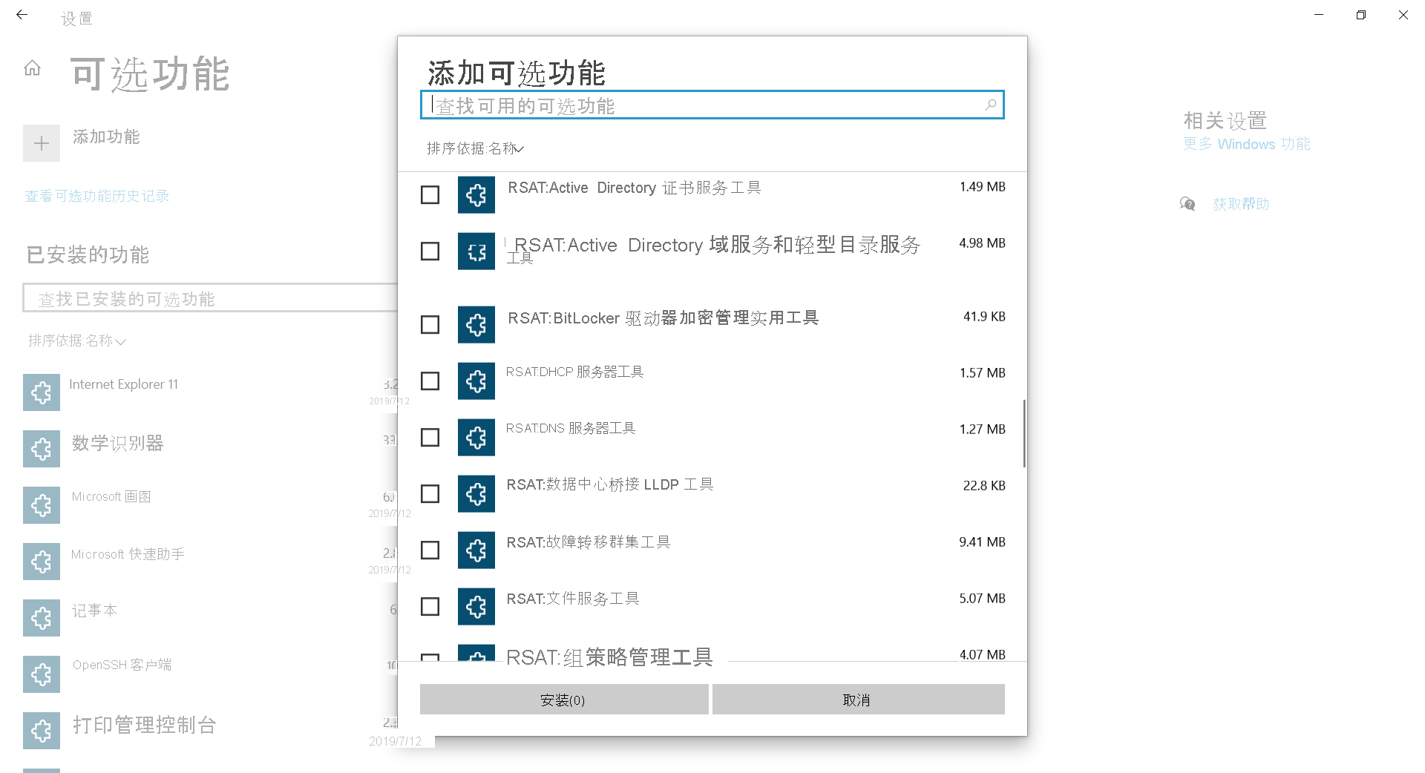Click the RSAT:DNS 服务器工具 name text
Viewport: 1425px width, 773px height.
point(570,428)
